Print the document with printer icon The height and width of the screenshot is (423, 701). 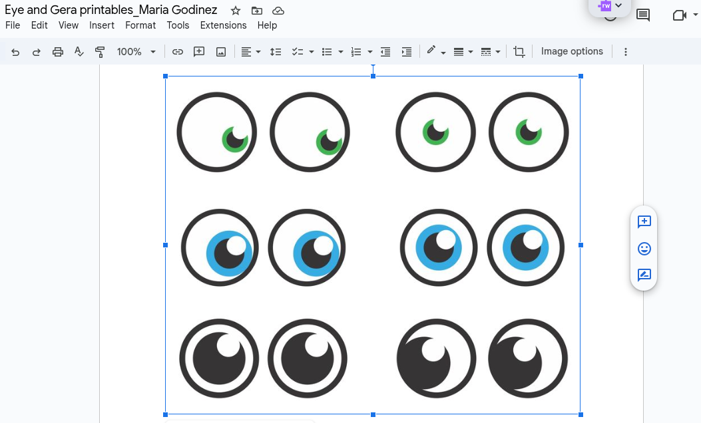point(58,52)
